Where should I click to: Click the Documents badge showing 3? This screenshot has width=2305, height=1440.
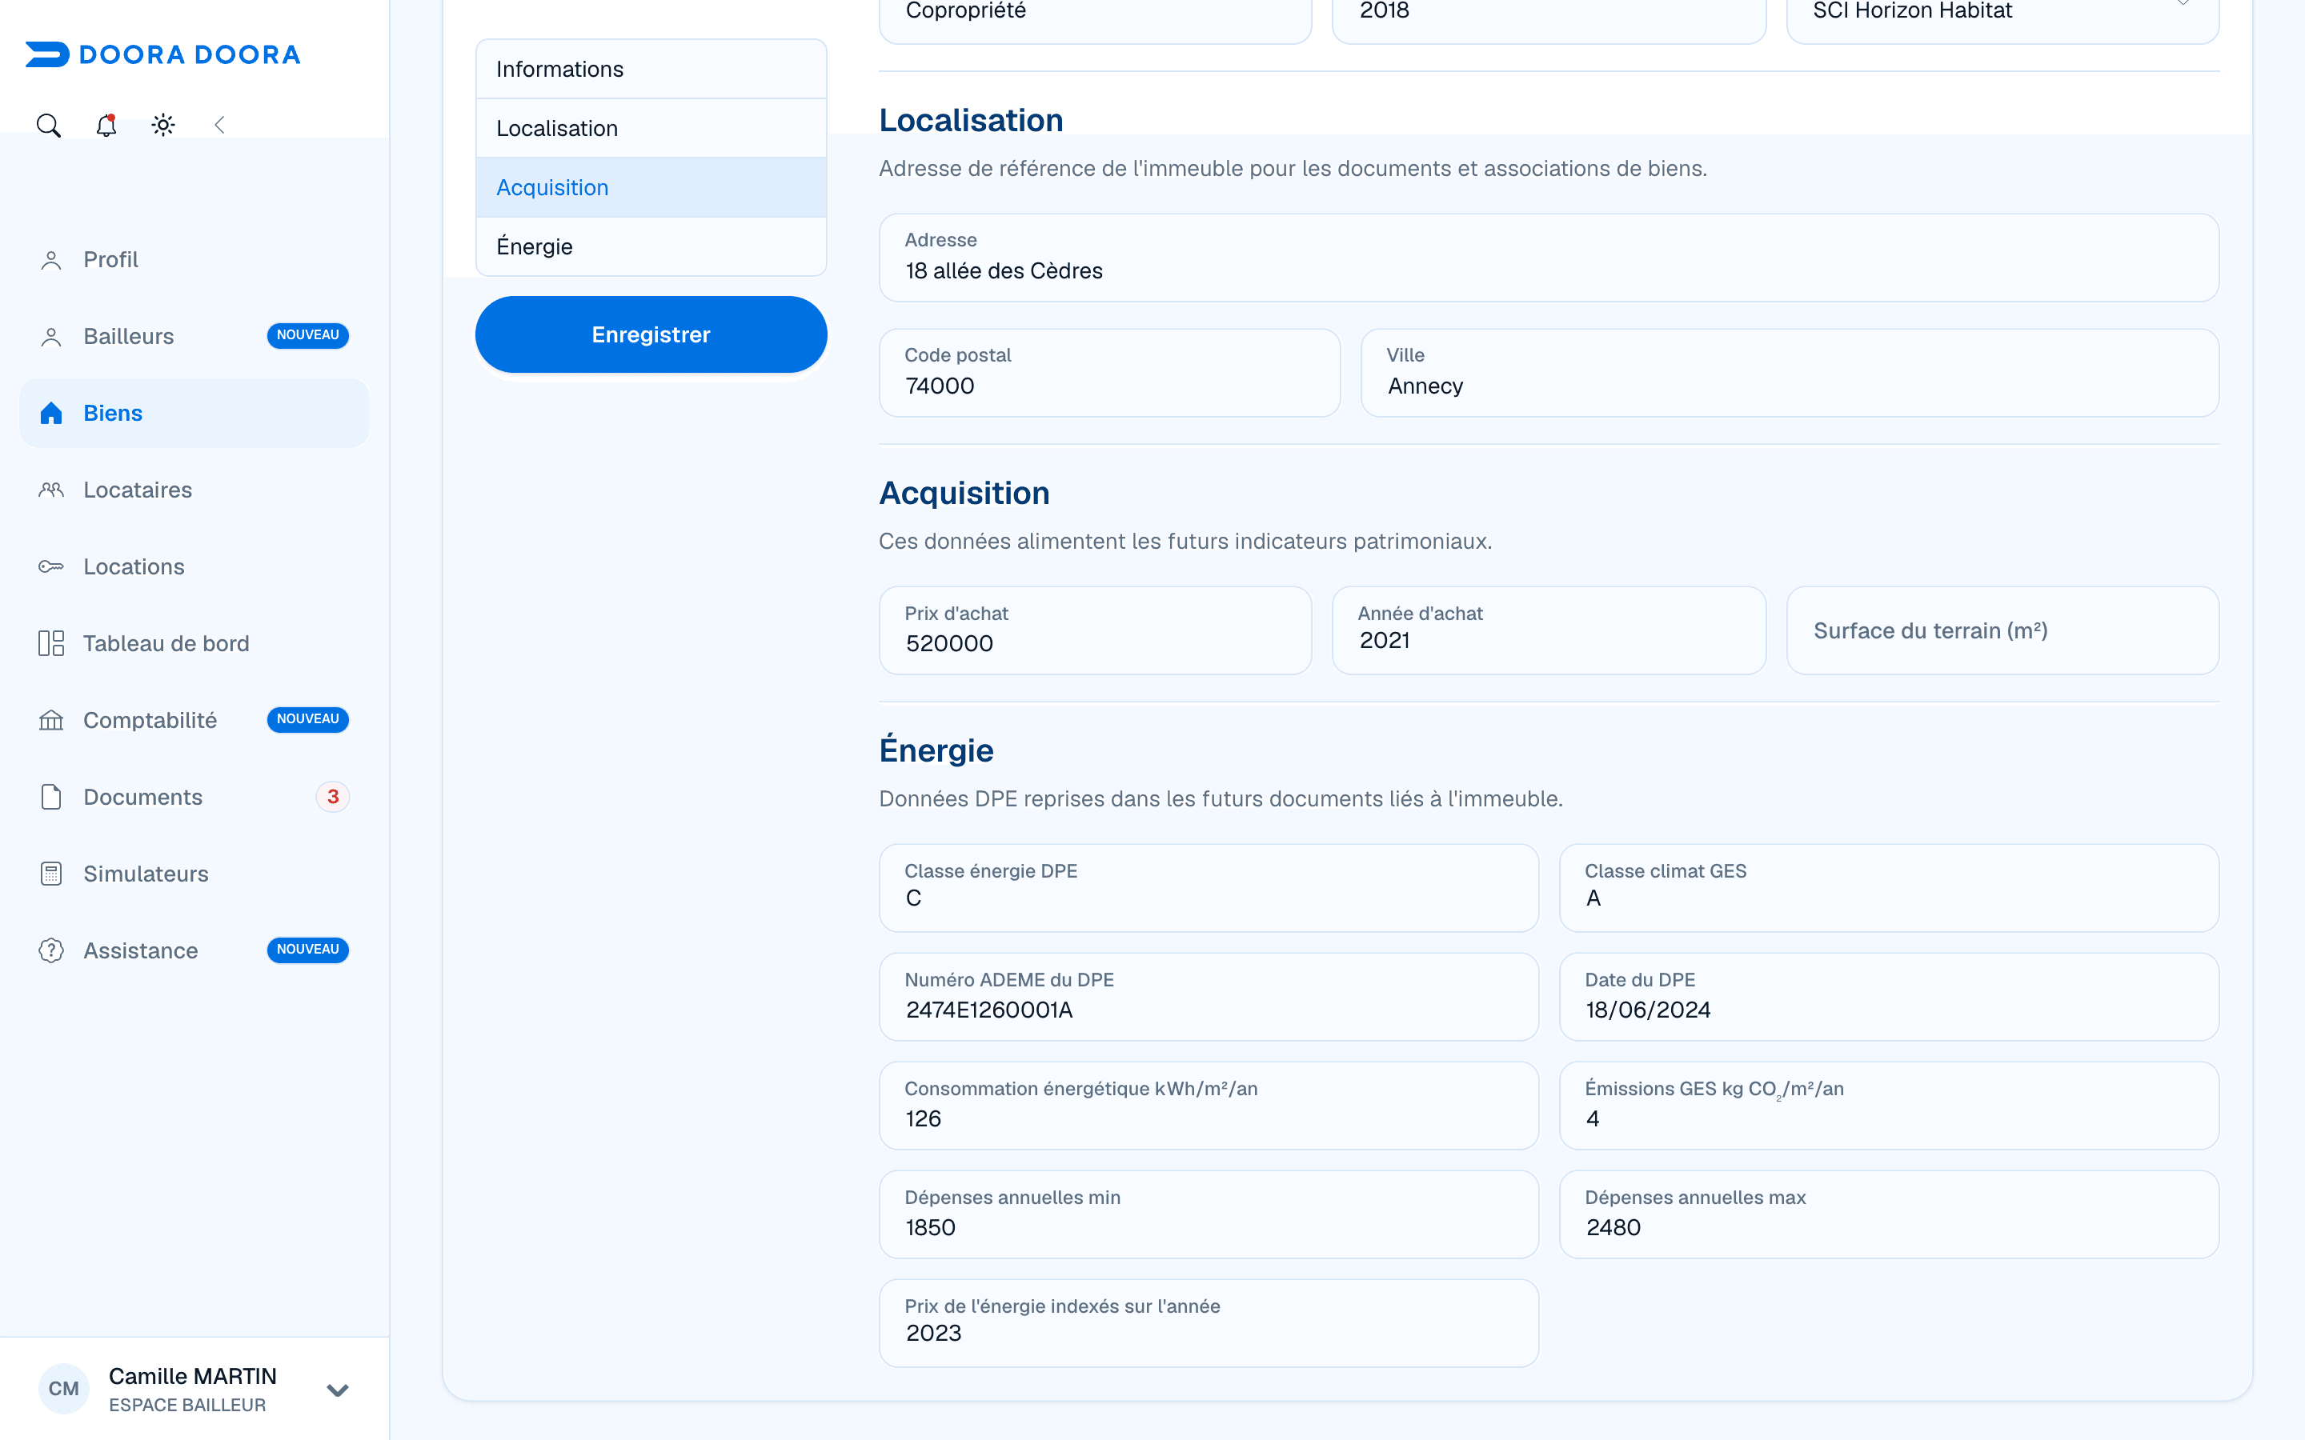tap(332, 797)
